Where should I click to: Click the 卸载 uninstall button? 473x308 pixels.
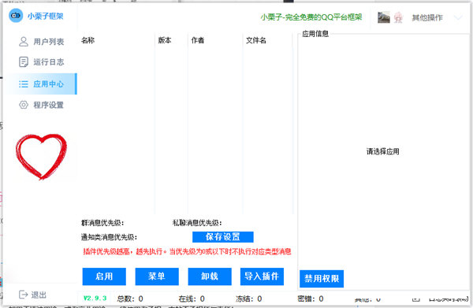(x=210, y=276)
